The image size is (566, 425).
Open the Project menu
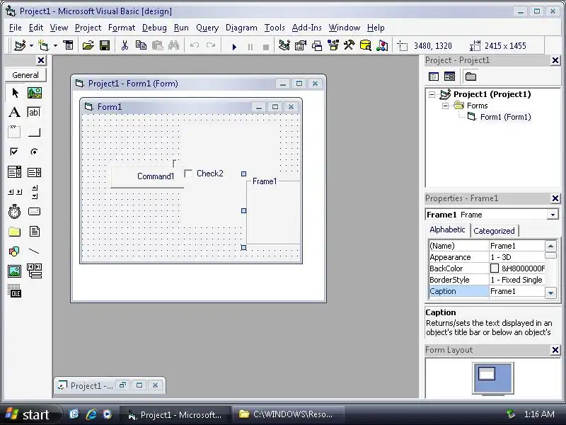88,28
